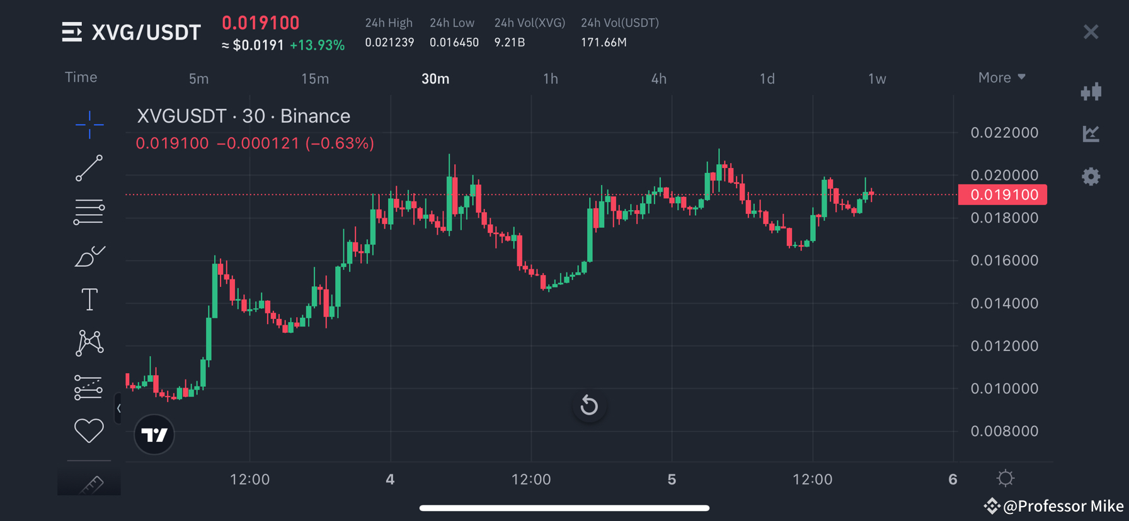The width and height of the screenshot is (1129, 521).
Task: Click the reset chart view button
Action: click(589, 406)
